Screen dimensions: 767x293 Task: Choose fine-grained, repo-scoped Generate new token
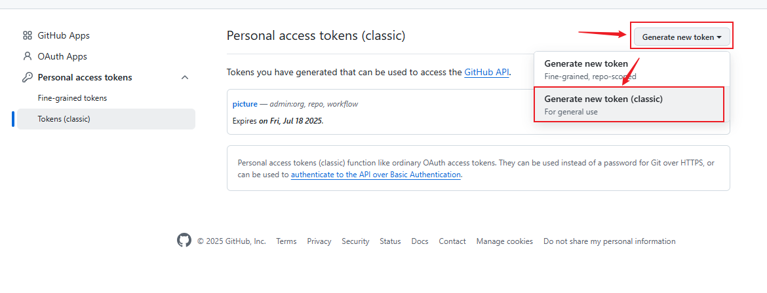pyautogui.click(x=632, y=69)
